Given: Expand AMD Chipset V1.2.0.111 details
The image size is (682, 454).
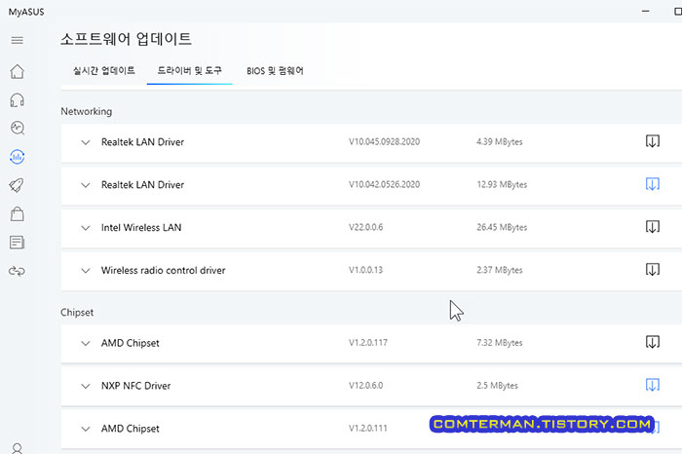Looking at the screenshot, I should coord(86,429).
